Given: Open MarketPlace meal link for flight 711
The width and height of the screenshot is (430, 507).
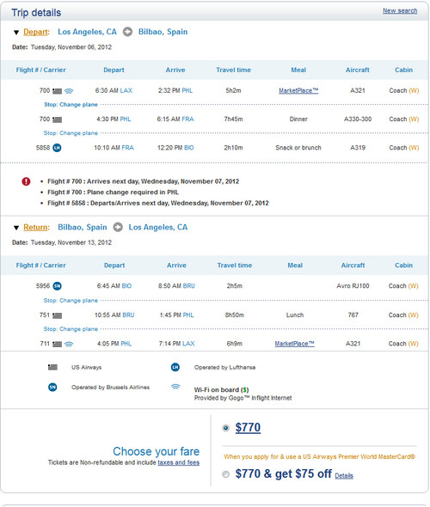Looking at the screenshot, I should point(294,344).
